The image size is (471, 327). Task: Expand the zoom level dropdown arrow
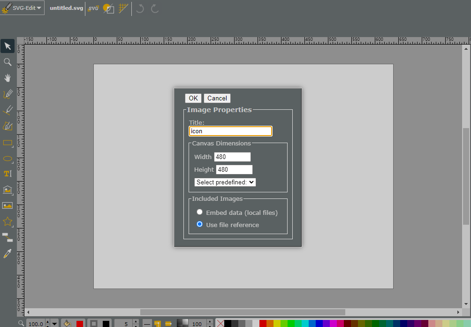coord(54,324)
